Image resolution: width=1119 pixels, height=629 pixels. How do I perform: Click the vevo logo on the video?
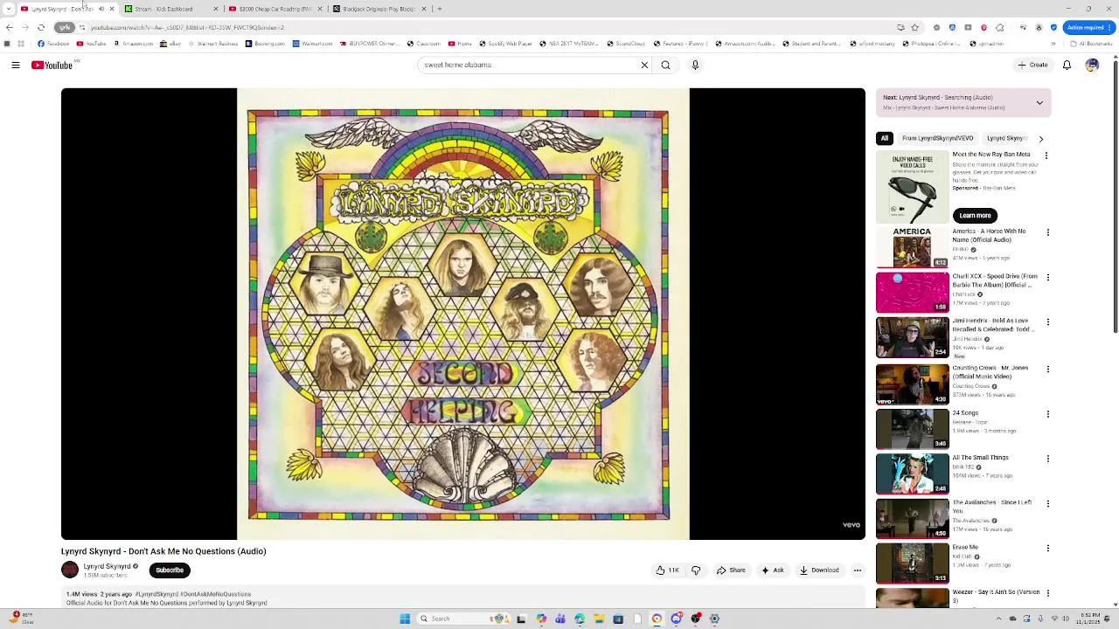pyautogui.click(x=851, y=525)
